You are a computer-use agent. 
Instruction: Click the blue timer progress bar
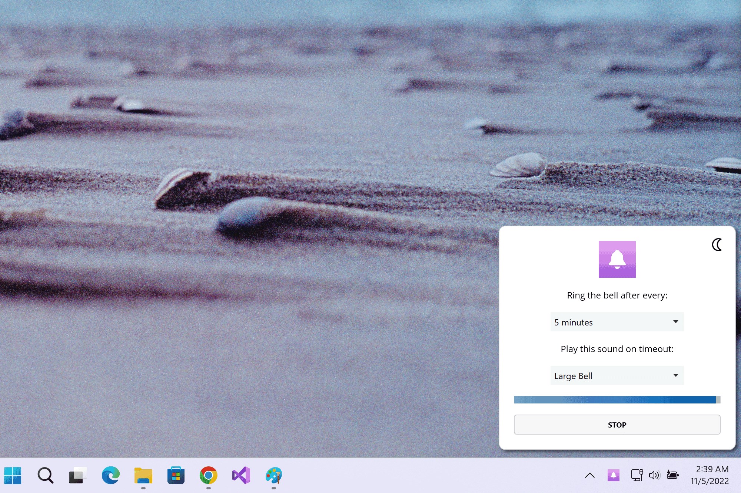coord(615,399)
